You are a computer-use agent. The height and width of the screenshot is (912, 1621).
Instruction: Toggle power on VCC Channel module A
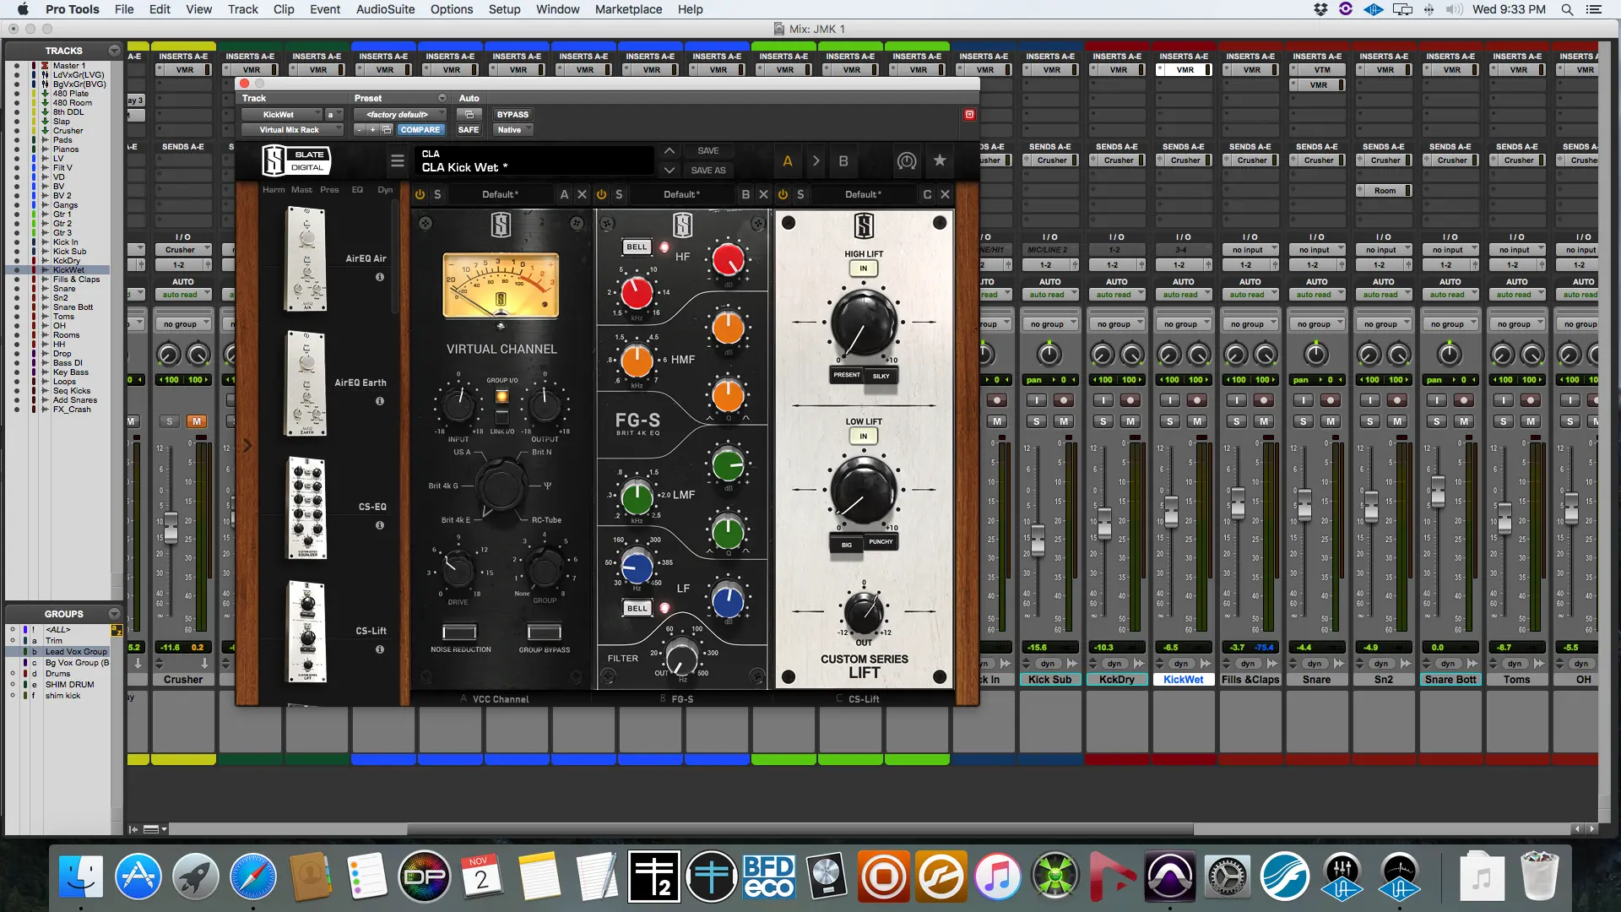(x=420, y=194)
